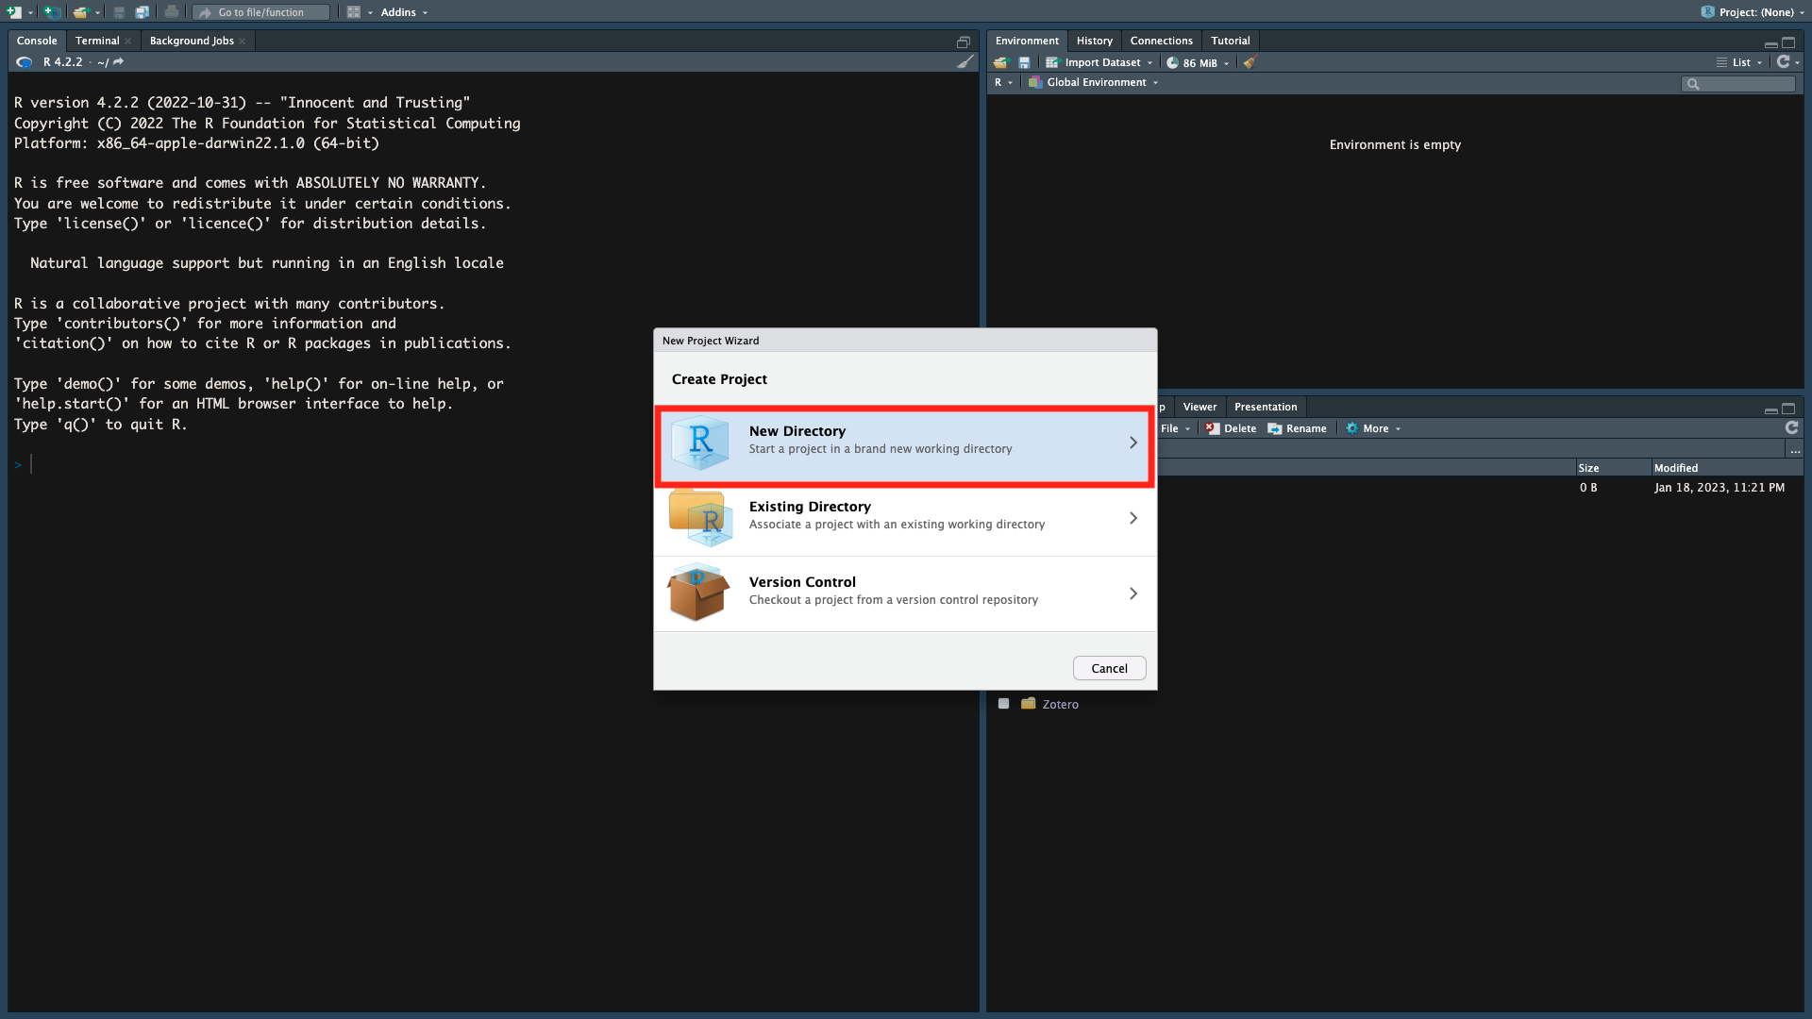Switch to the Terminal tab
The height and width of the screenshot is (1019, 1812).
tap(97, 41)
